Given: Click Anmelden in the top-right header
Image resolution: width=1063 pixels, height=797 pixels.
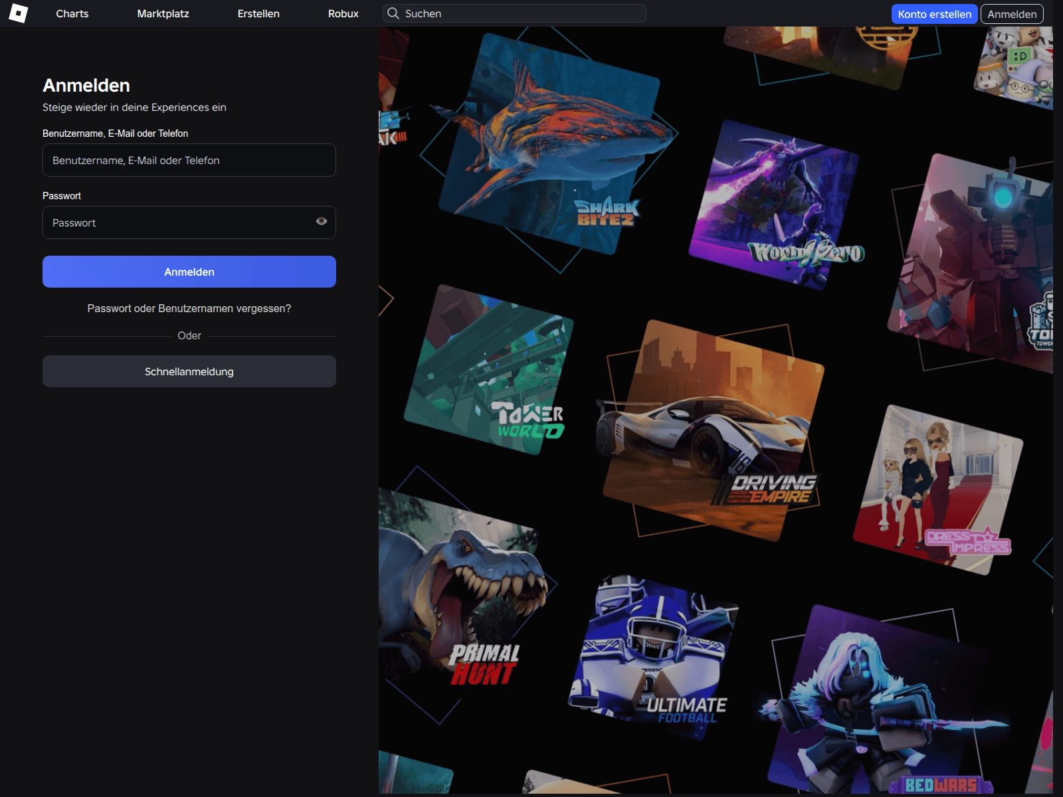Looking at the screenshot, I should click(1011, 14).
